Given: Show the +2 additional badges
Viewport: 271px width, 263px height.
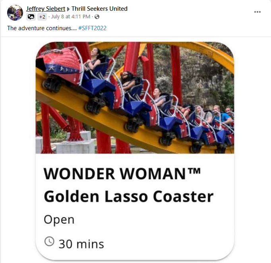Looking at the screenshot, I should tap(42, 17).
